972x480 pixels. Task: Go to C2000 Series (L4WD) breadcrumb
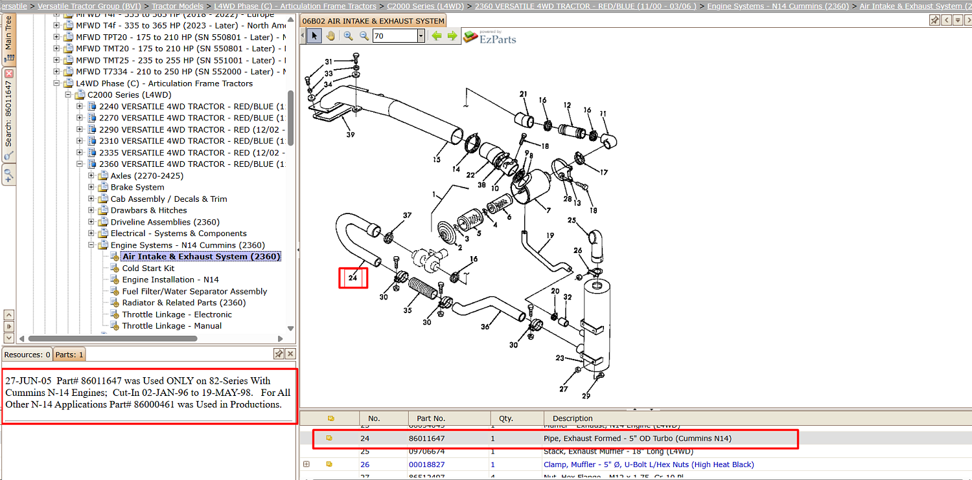coord(426,6)
